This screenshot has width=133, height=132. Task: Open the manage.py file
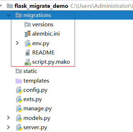pos(37,109)
